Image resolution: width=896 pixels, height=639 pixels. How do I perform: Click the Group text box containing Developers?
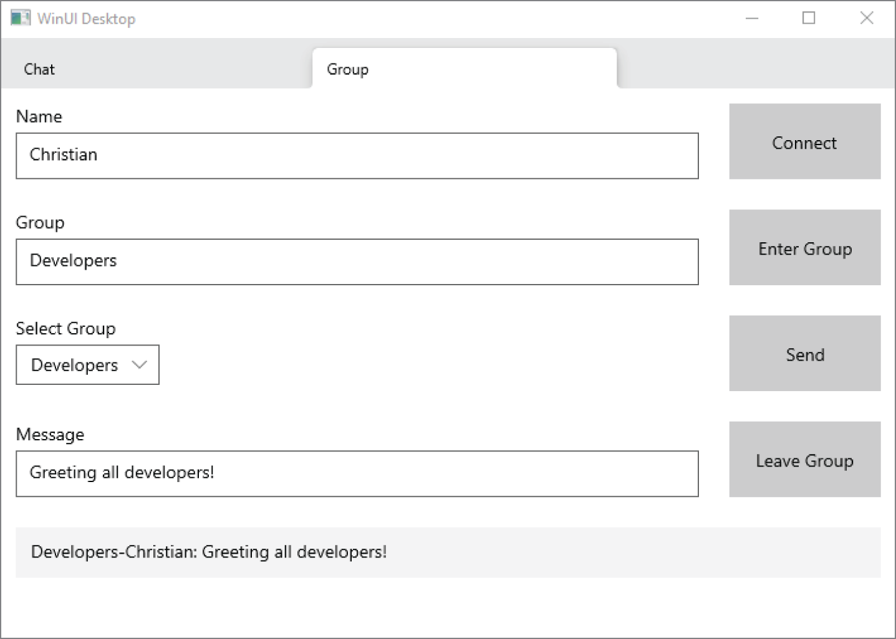pyautogui.click(x=357, y=262)
